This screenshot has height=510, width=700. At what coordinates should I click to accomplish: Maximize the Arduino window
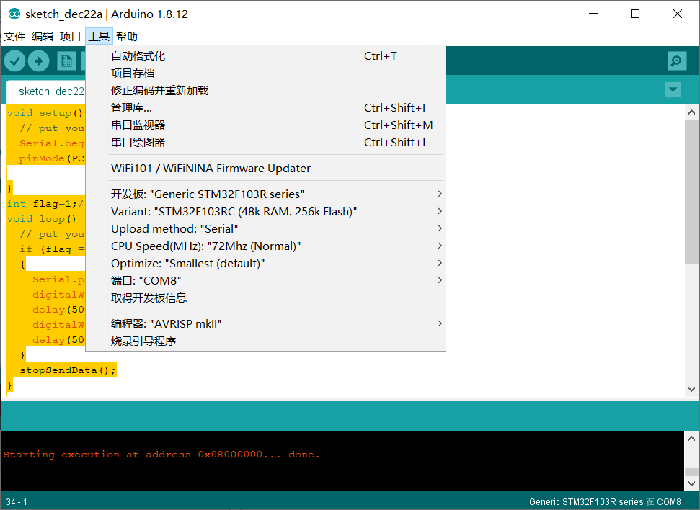(635, 14)
